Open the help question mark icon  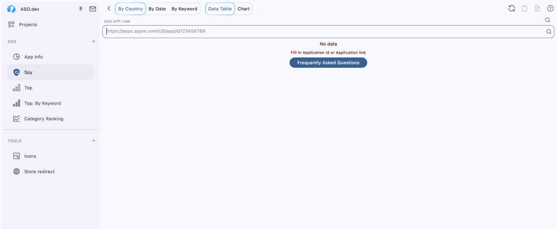[x=550, y=8]
